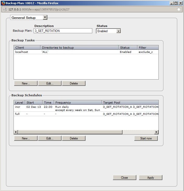This screenshot has height=191, width=184.
Task: Click the Apply button
Action: (150, 178)
